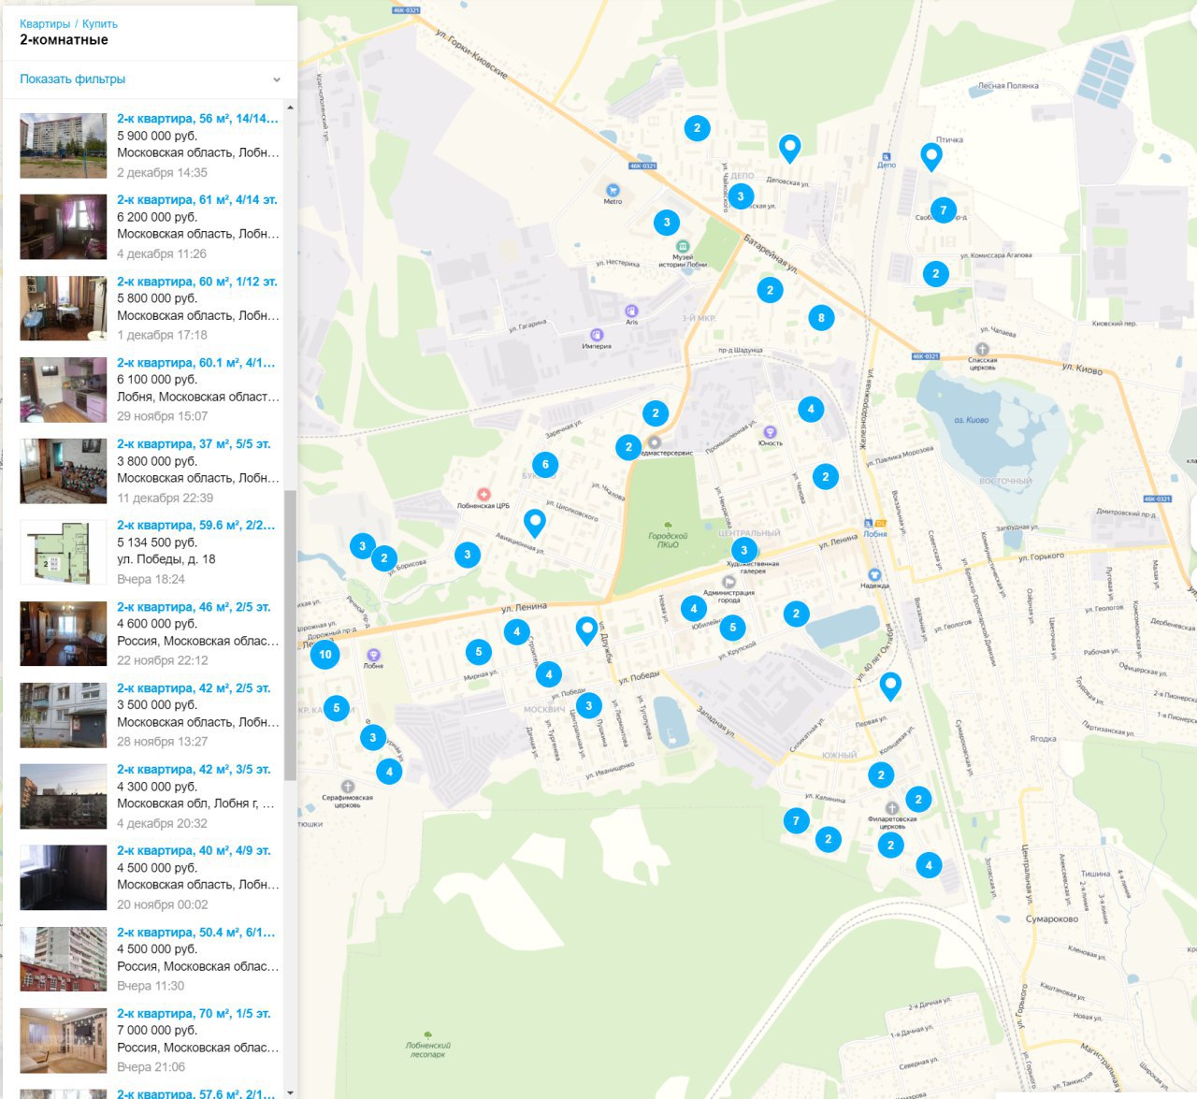
Task: Open listing 2-к квартира, 42 м², 3/5 эт.
Action: [x=194, y=770]
